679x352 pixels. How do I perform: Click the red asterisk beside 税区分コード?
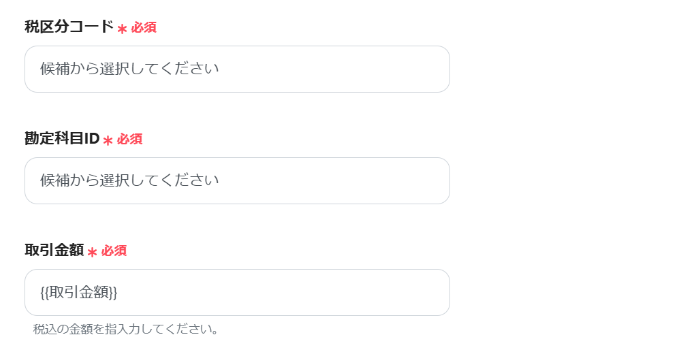(123, 29)
